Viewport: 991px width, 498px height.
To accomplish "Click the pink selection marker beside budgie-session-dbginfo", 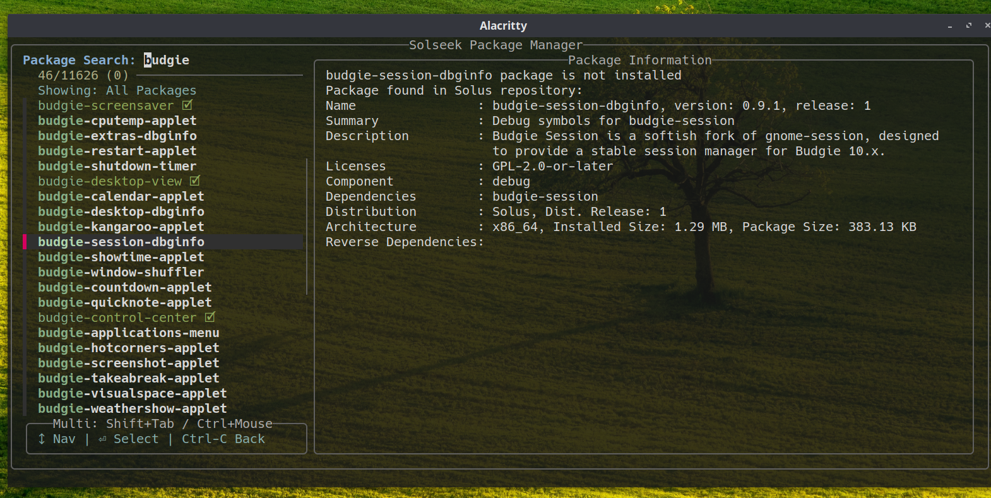I will (25, 242).
